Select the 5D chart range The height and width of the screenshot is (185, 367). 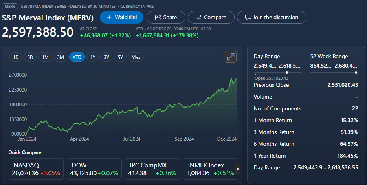coord(30,57)
